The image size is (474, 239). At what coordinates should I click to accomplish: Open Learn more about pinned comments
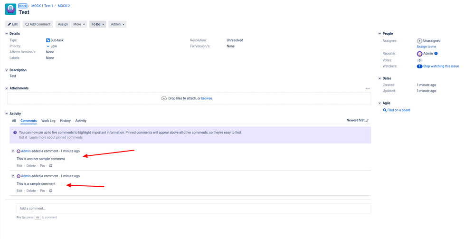(56, 137)
